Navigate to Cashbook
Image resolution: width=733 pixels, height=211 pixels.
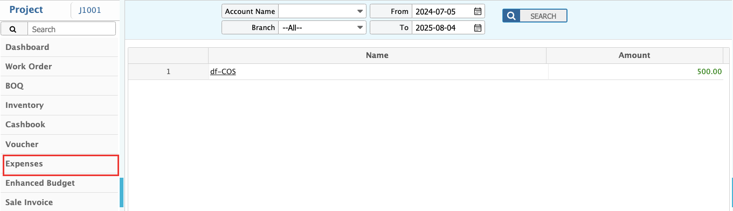pyautogui.click(x=59, y=125)
